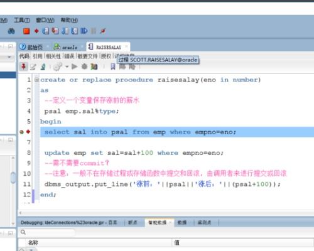Click the dbms_output.put_line code line

tap(163, 184)
